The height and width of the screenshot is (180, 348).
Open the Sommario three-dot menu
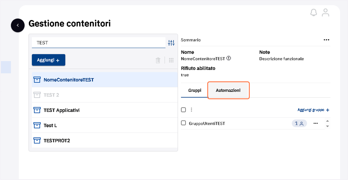[326, 40]
